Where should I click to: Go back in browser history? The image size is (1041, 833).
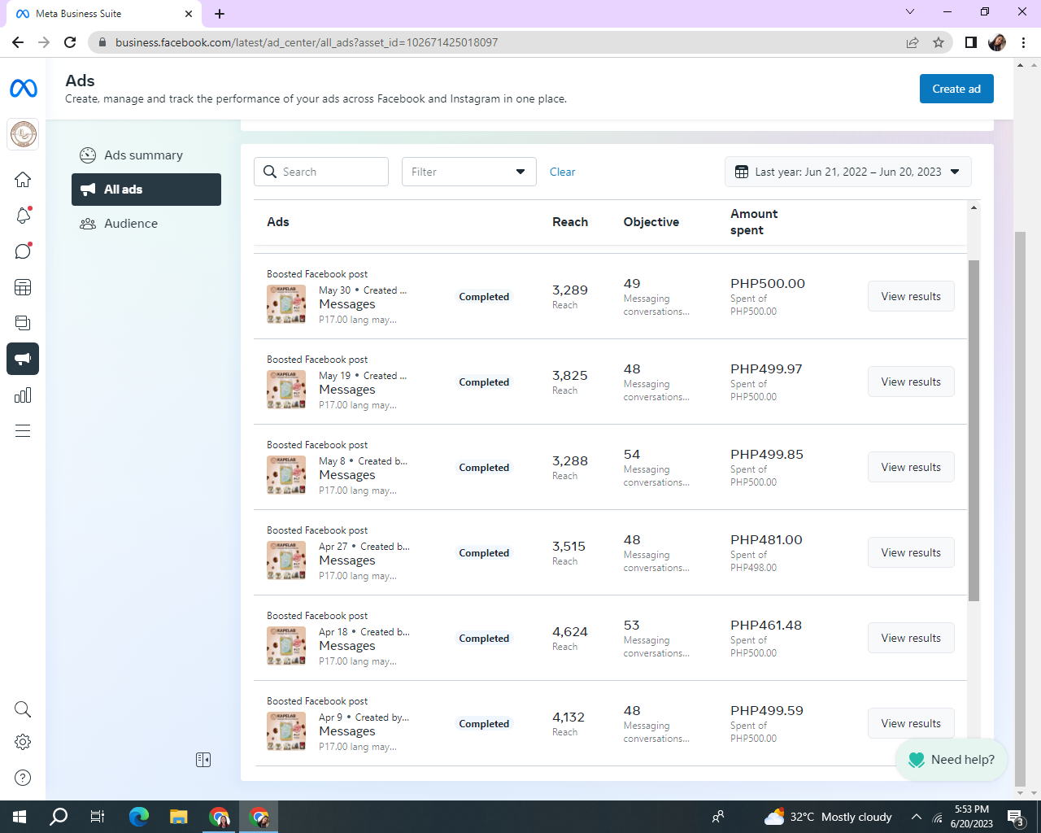18,42
